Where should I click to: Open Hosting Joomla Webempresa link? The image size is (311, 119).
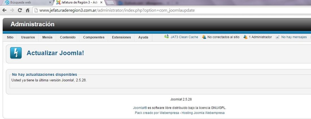(x=203, y=113)
